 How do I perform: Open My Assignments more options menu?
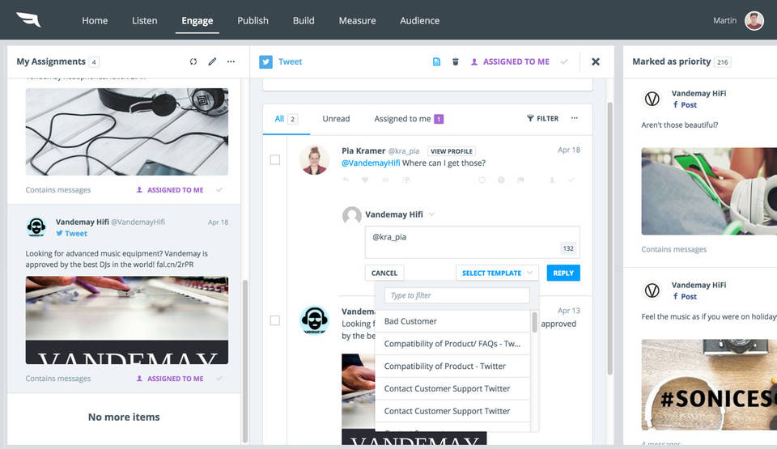tap(231, 61)
